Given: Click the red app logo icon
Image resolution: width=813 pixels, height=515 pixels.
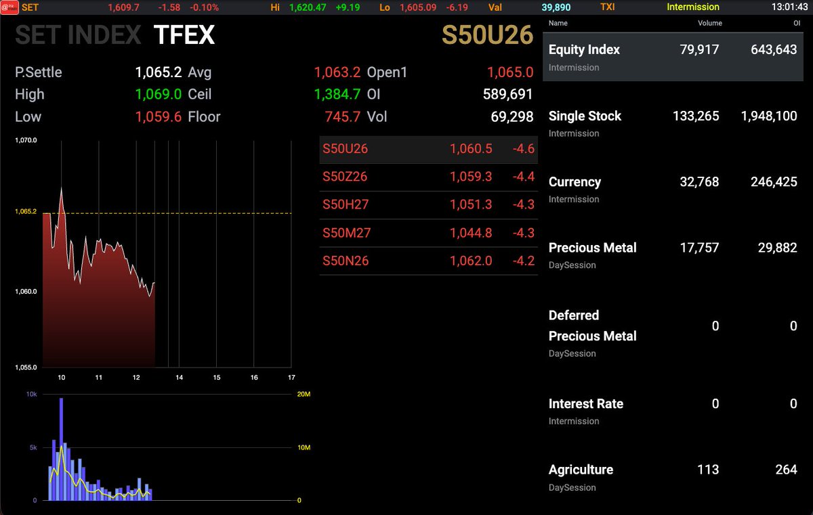Looking at the screenshot, I should (9, 7).
